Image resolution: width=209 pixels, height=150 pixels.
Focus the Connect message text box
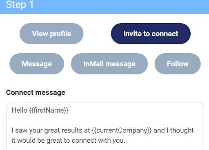tap(105, 126)
